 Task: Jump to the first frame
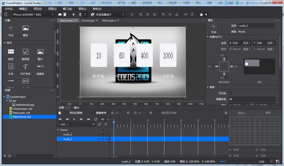click(60, 119)
